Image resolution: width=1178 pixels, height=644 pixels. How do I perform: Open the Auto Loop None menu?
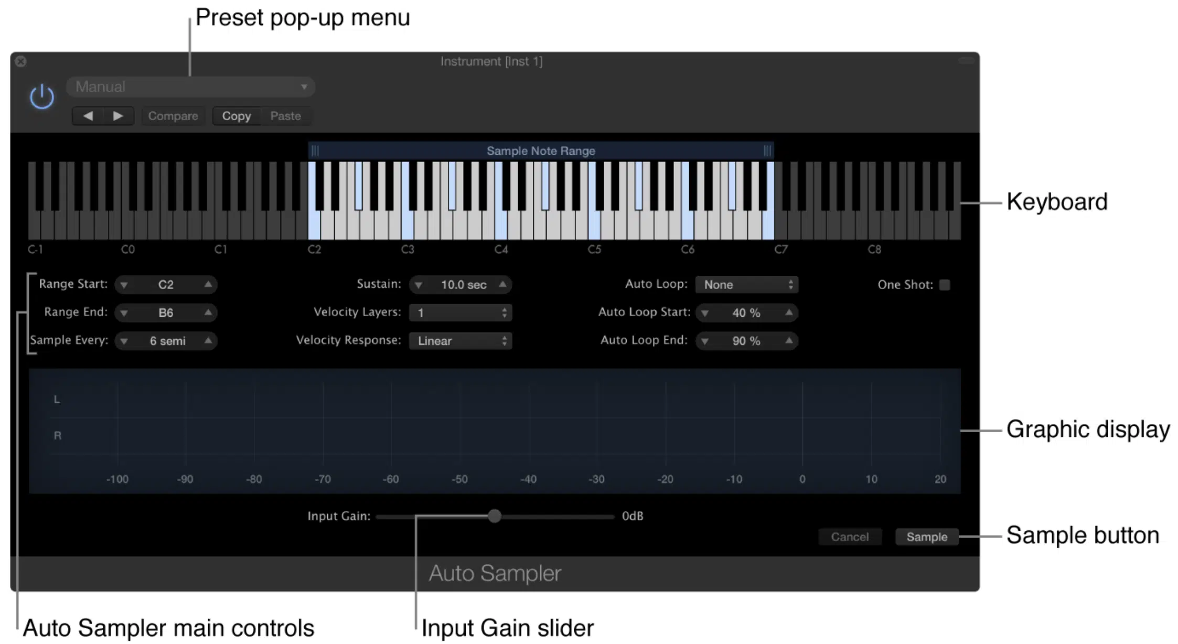point(747,285)
